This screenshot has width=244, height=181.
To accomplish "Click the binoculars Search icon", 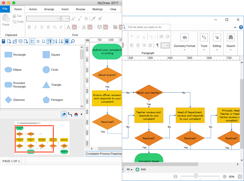I will click(231, 37).
